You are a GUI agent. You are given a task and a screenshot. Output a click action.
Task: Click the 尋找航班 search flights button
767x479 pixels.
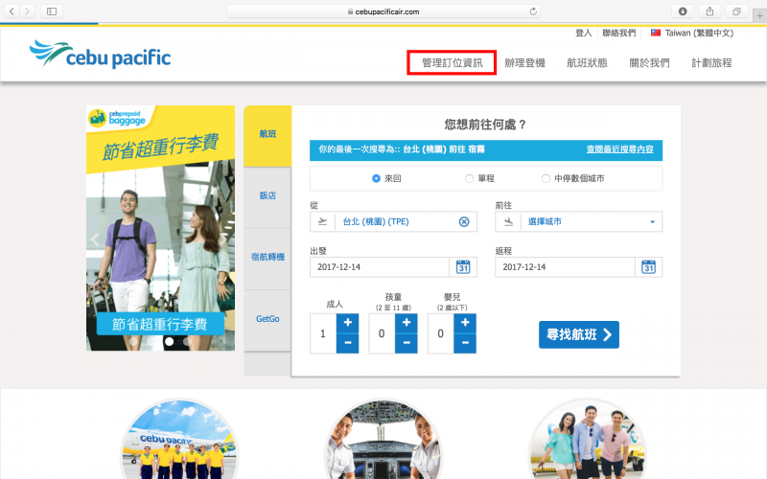(579, 334)
